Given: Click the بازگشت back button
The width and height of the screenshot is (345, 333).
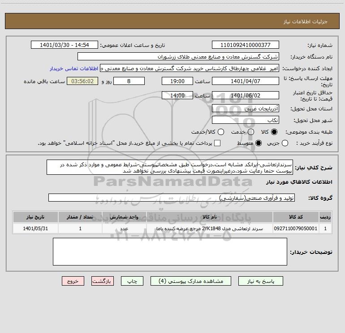Looking at the screenshot, I should 103,281.
